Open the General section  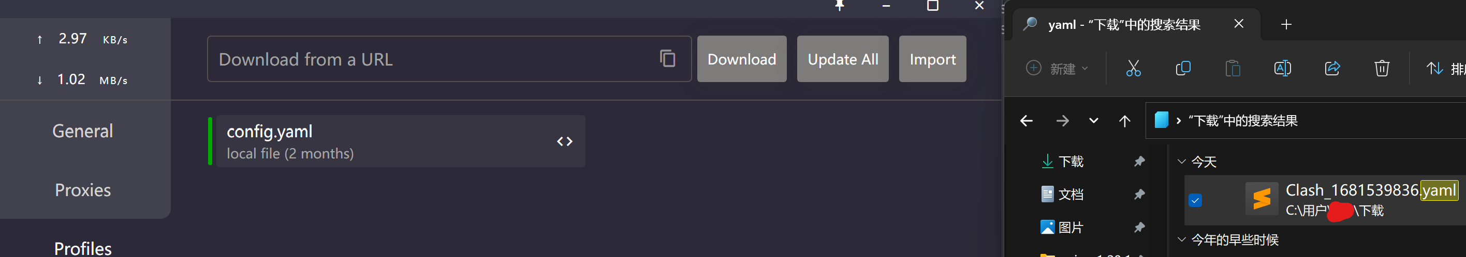83,131
